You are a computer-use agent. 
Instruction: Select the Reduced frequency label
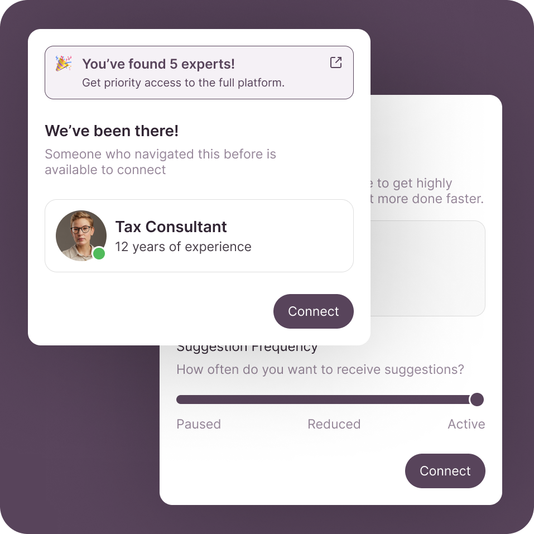(x=334, y=424)
